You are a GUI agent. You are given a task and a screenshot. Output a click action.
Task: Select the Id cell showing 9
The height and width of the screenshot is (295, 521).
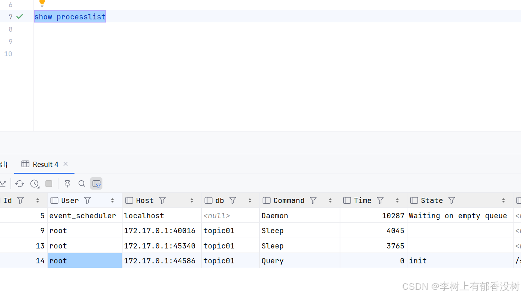(23, 231)
